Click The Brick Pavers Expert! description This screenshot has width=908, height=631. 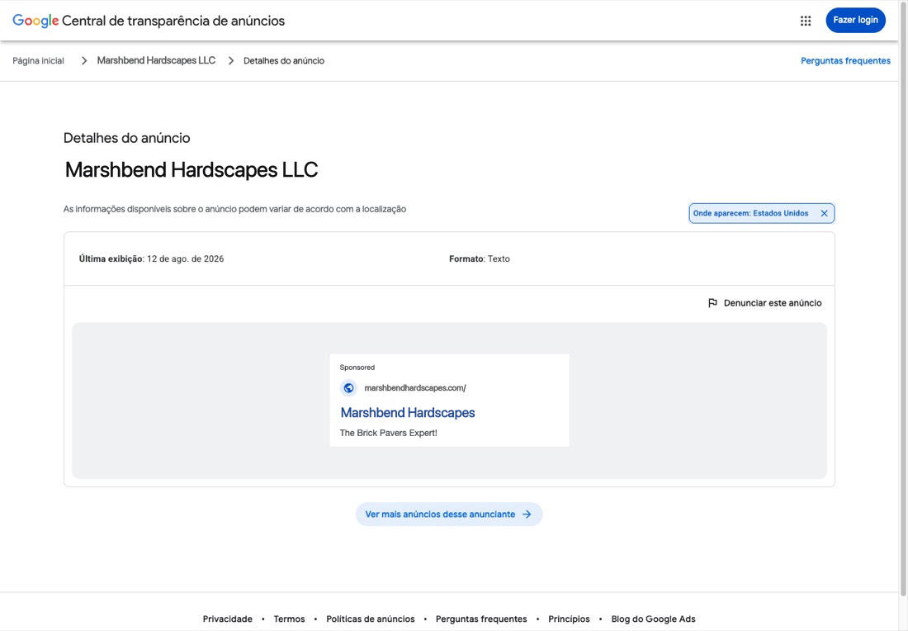pos(388,433)
